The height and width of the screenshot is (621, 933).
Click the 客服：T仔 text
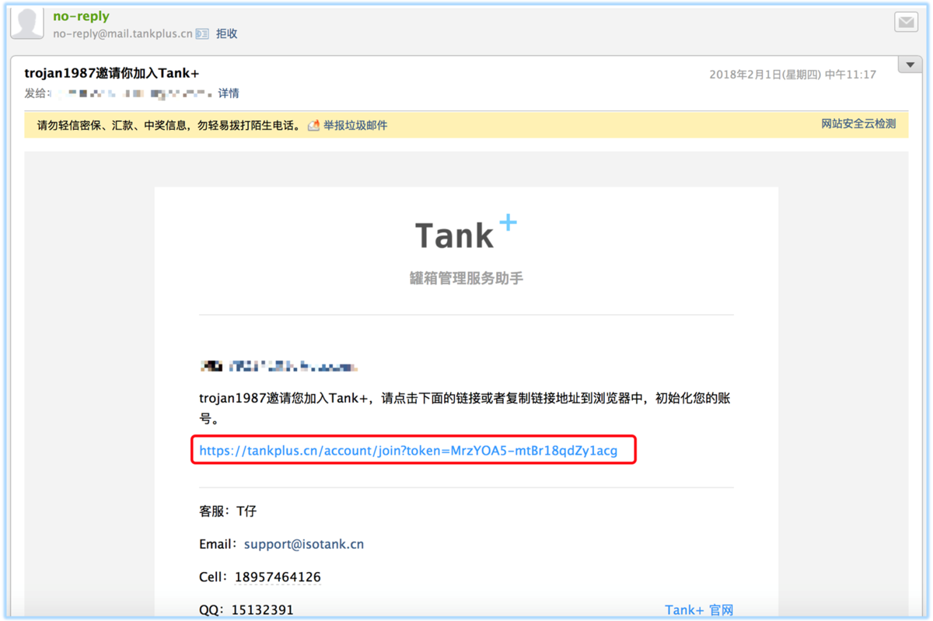[228, 511]
